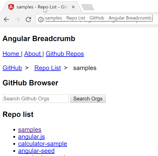Focus the Search Github Orgs field
158x156 pixels.
[x=35, y=99]
